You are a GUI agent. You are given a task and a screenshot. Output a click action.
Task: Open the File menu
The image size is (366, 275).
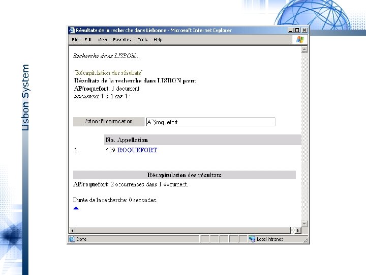pos(75,40)
